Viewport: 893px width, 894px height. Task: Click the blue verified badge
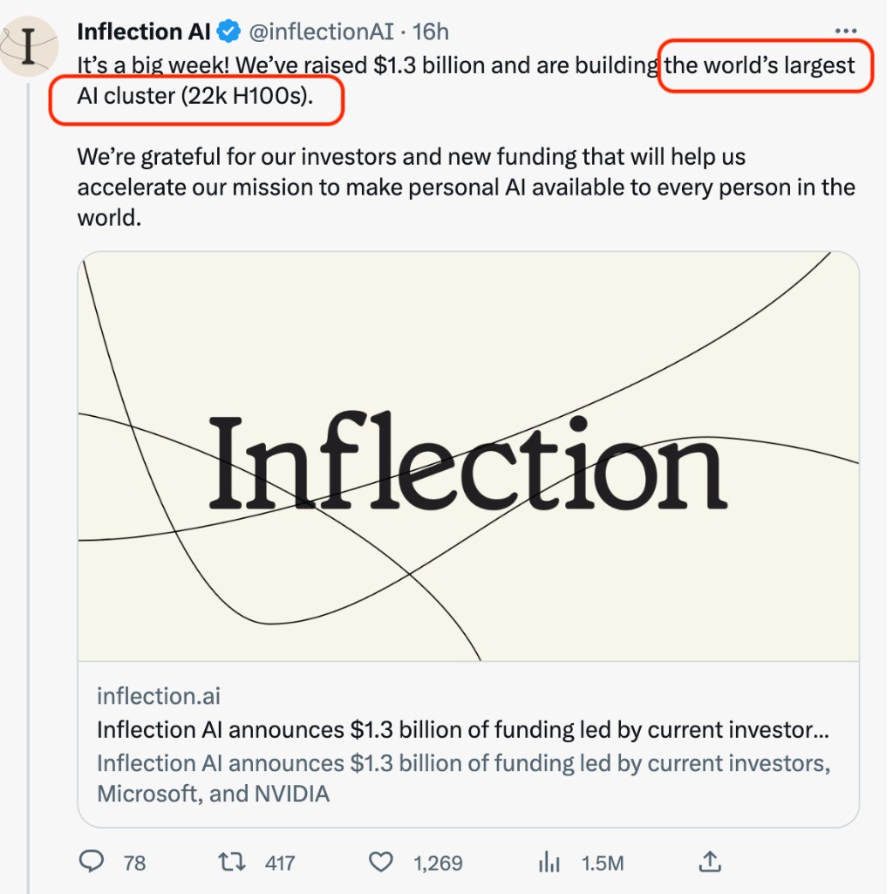point(229,32)
